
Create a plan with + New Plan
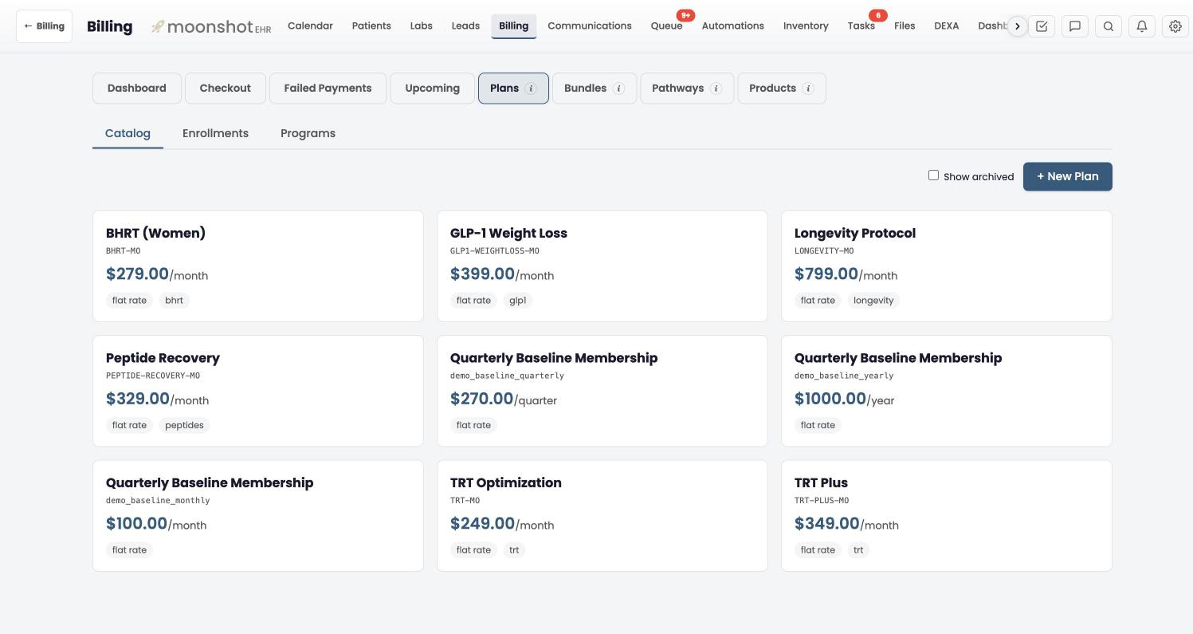1067,176
